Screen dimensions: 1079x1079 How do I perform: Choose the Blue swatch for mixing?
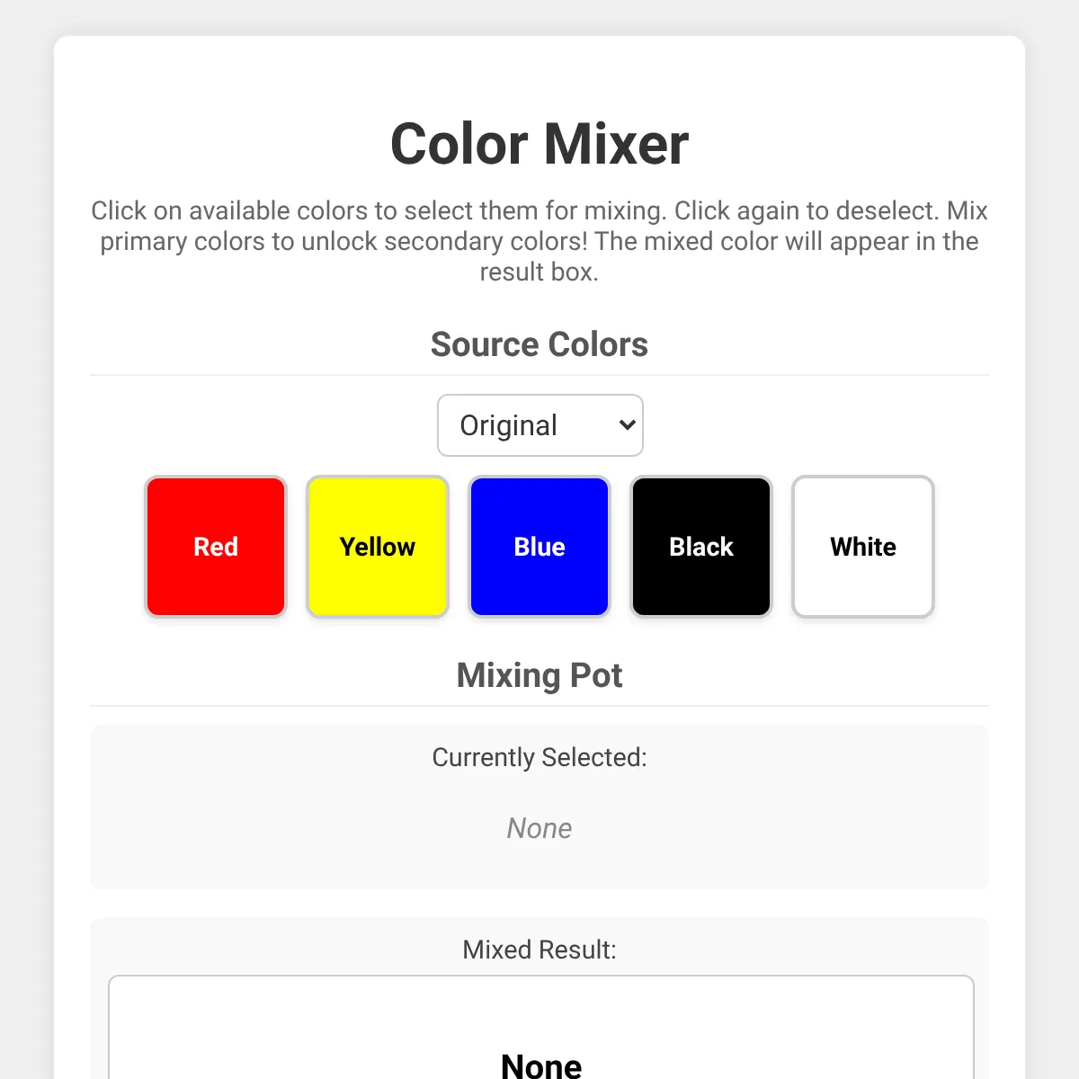539,547
